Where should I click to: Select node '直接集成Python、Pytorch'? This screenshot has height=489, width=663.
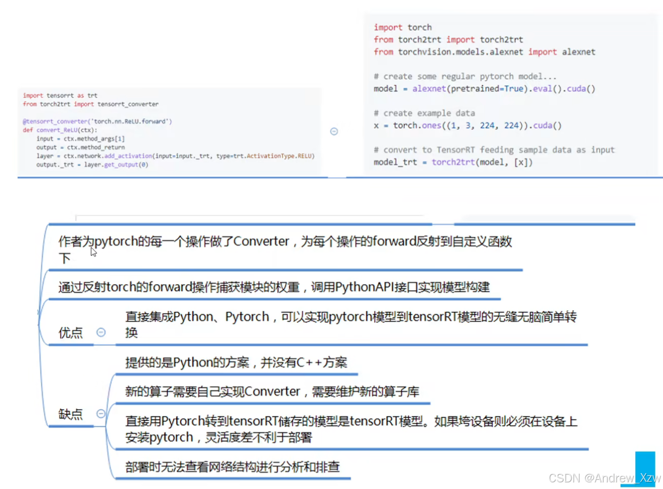[x=351, y=324]
